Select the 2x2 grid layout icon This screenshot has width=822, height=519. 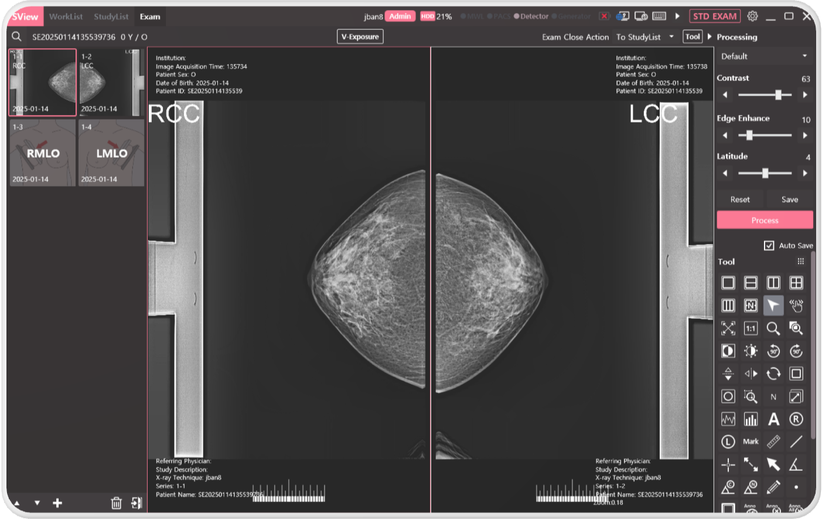point(796,283)
